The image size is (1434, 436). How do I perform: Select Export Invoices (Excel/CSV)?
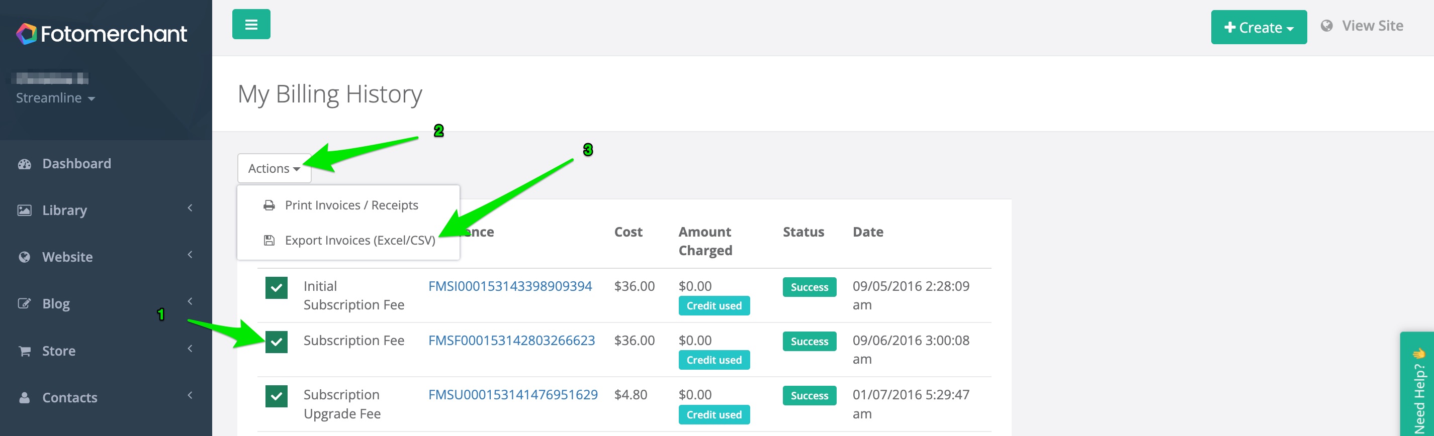point(348,240)
